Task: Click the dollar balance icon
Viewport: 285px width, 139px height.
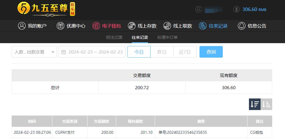Action: [236, 9]
